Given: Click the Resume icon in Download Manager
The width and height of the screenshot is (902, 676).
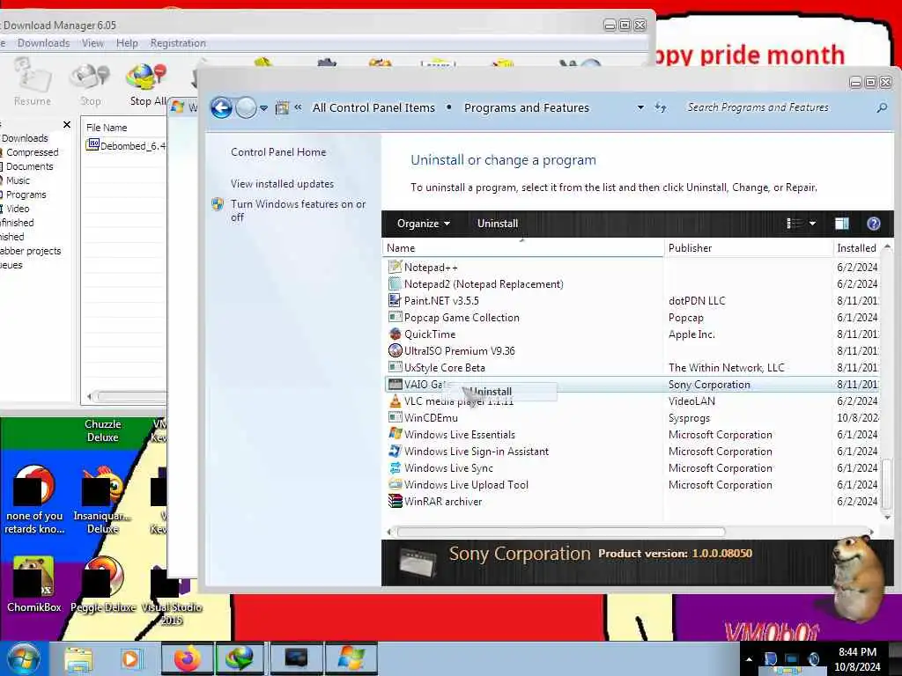Looking at the screenshot, I should (33, 77).
